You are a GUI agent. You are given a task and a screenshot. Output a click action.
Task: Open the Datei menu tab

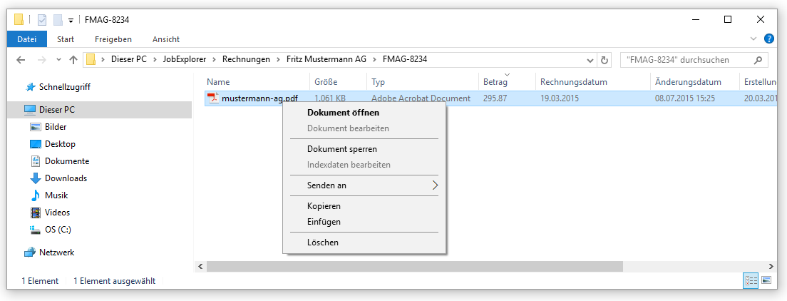[x=27, y=39]
